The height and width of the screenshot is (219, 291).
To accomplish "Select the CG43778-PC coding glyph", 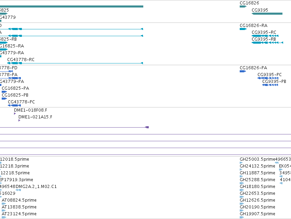I will [x=14, y=105].
